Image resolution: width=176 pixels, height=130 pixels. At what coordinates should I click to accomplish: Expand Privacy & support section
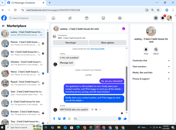tap(151, 79)
